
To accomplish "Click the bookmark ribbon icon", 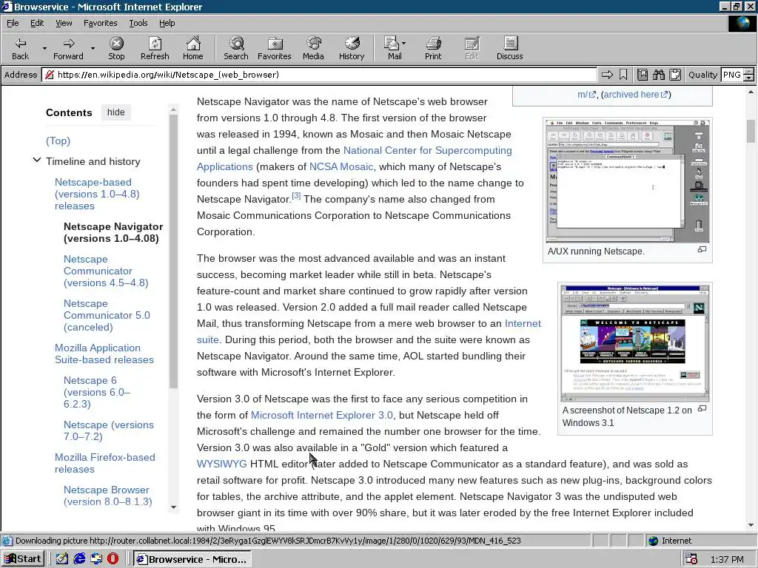I will tap(623, 75).
